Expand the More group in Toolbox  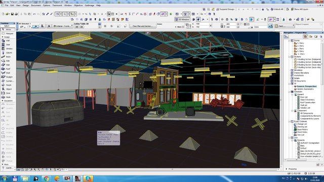point(3,164)
